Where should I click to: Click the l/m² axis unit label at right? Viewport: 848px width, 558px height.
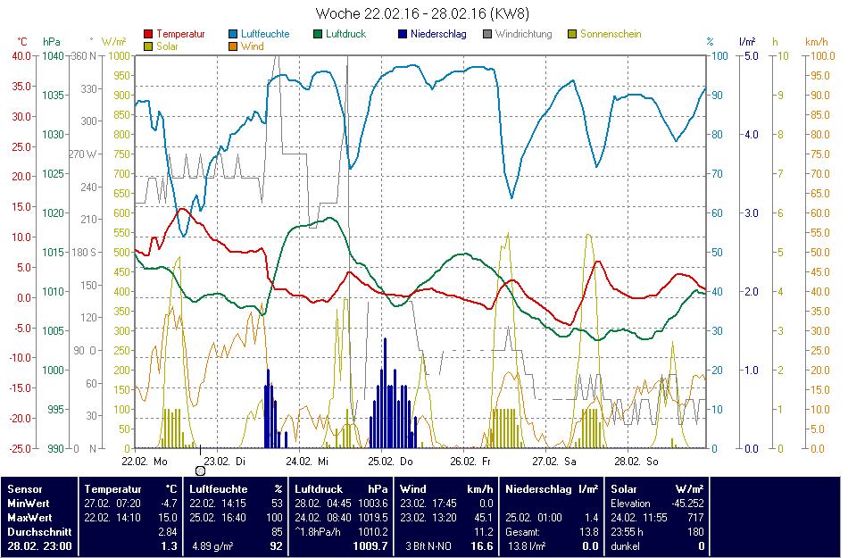pos(747,42)
